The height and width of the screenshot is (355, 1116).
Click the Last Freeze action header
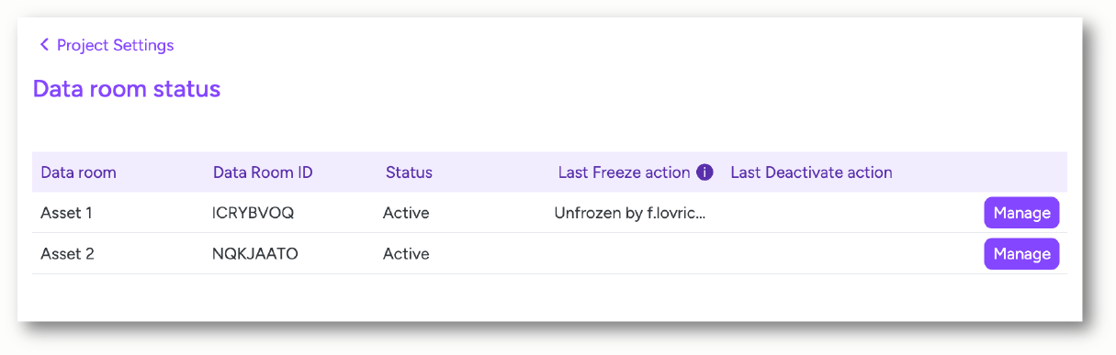(x=625, y=172)
